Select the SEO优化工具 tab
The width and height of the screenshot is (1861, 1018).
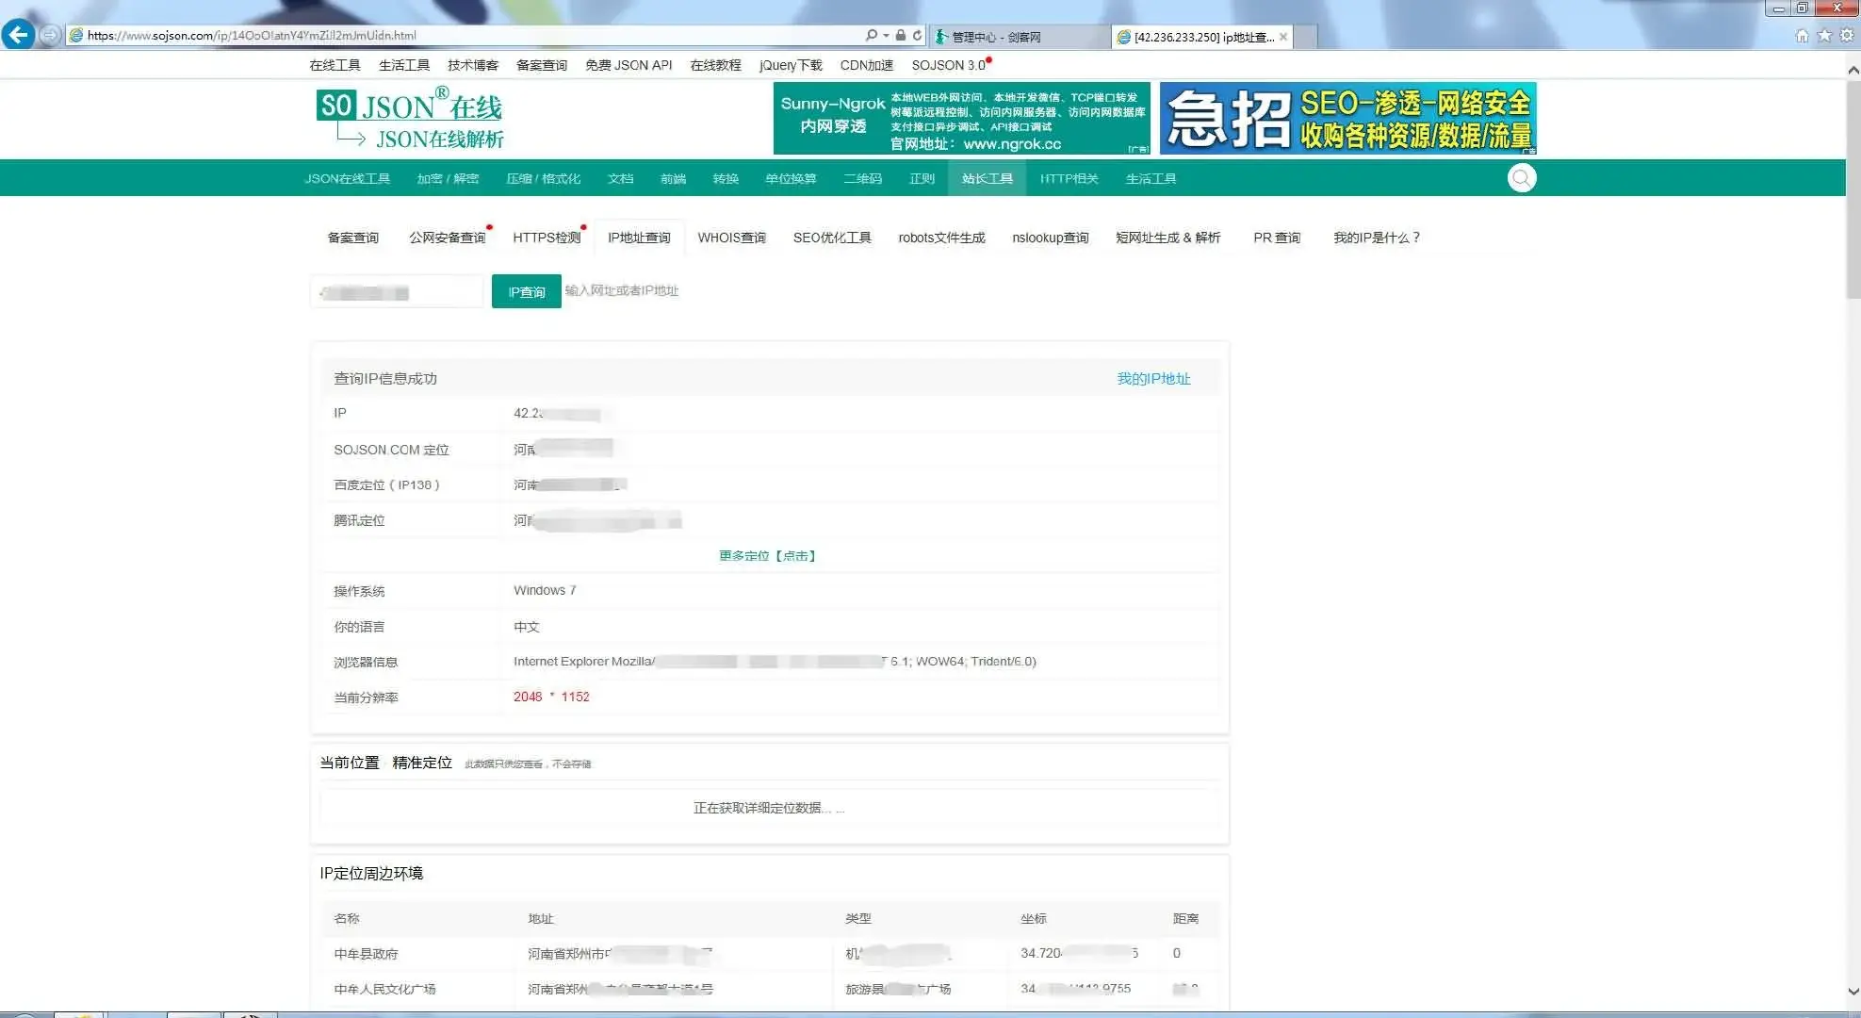tap(832, 238)
